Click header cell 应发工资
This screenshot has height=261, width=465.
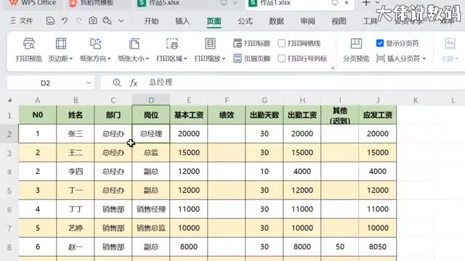point(378,115)
